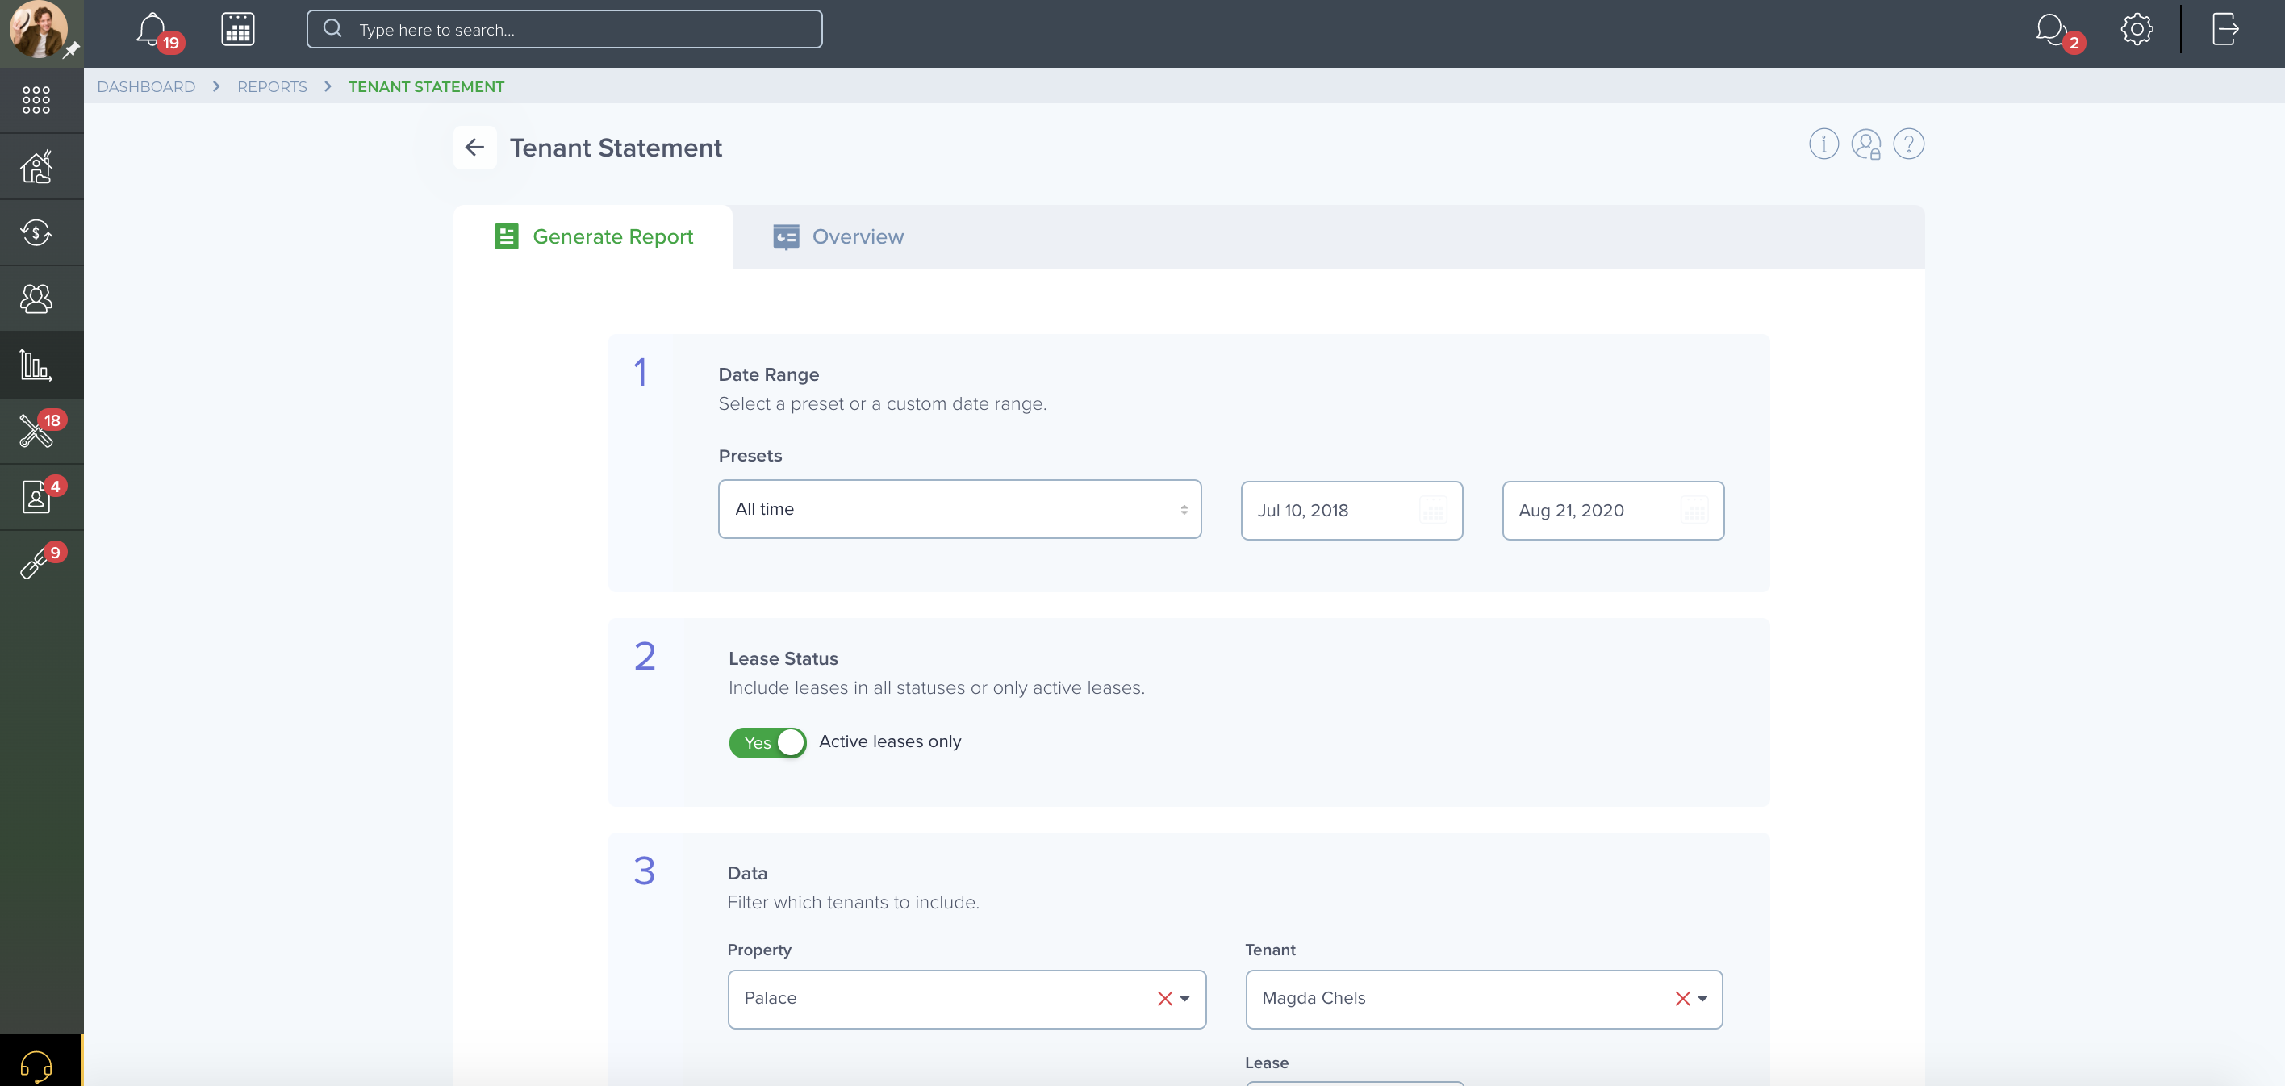
Task: Switch to Overview tab
Action: point(838,237)
